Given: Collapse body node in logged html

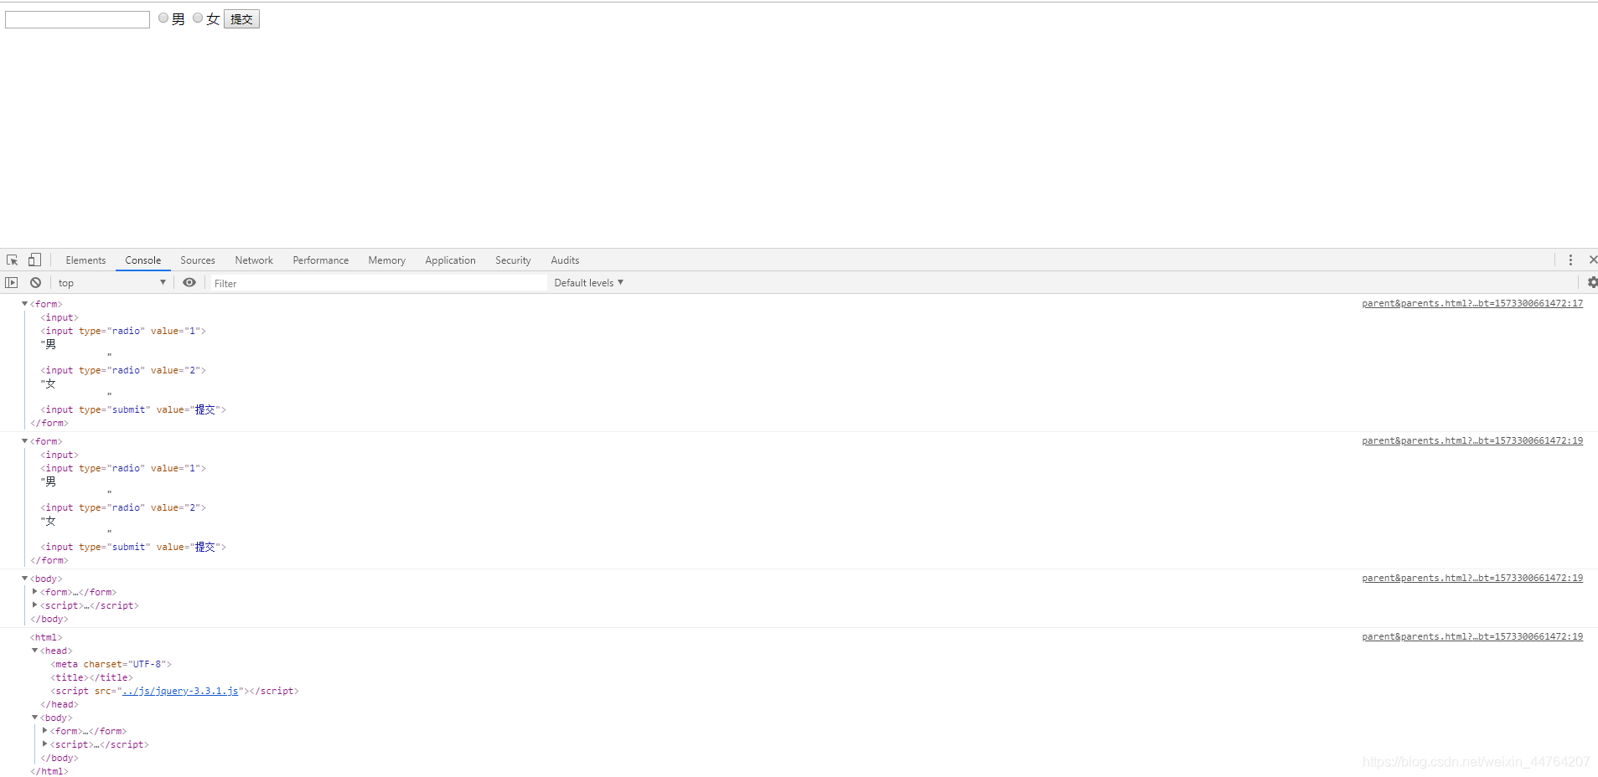Looking at the screenshot, I should (34, 718).
